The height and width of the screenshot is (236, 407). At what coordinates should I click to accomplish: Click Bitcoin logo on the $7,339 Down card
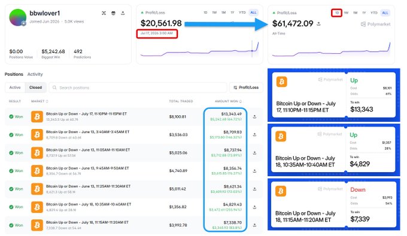pos(281,191)
